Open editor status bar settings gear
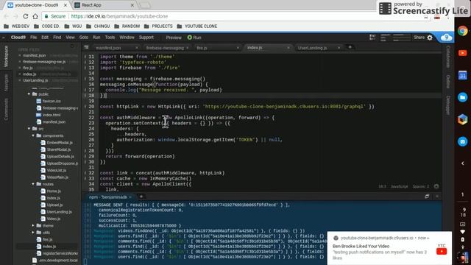This screenshot has height=265, width=471. 436,186
